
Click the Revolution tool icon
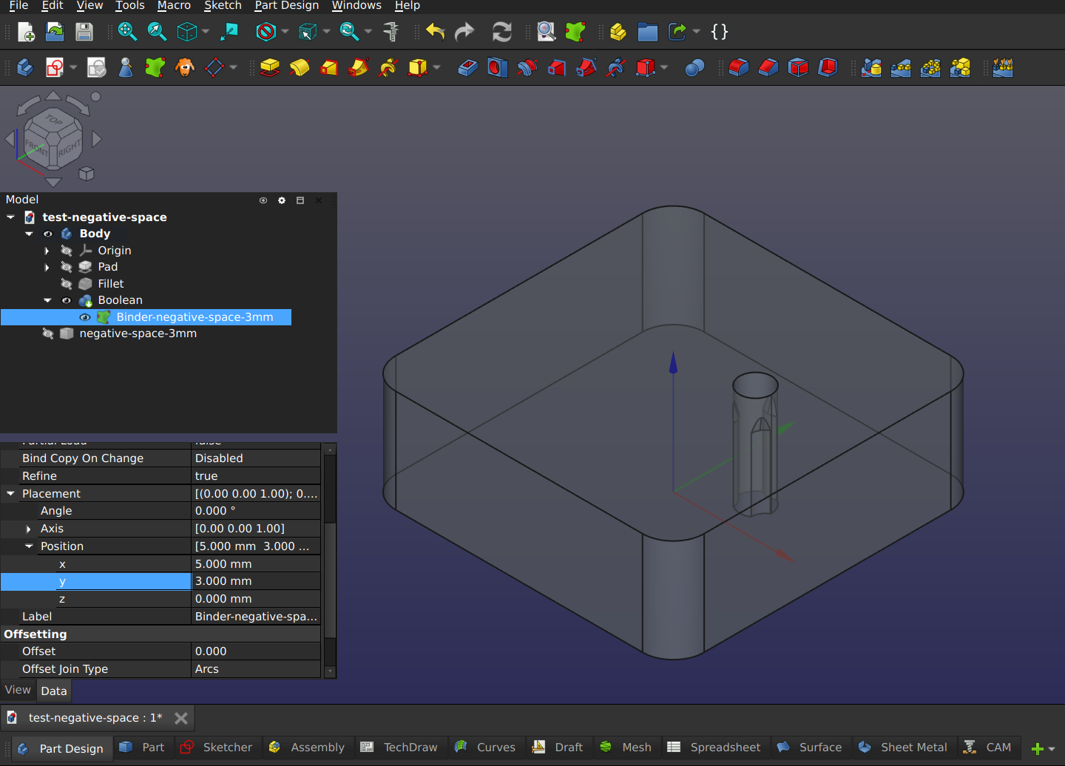300,68
